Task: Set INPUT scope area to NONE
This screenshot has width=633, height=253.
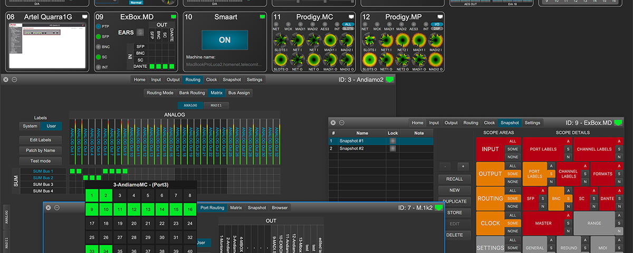Action: 512,157
